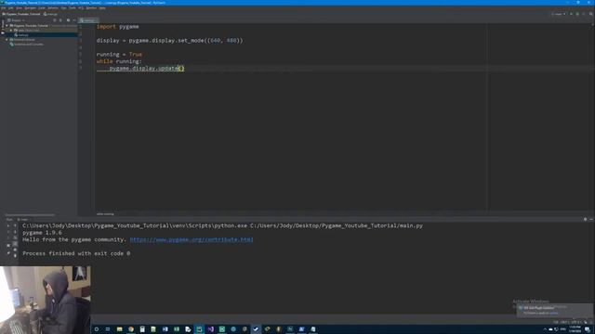
Task: Click the pygame.org contribute link in console
Action: click(x=192, y=239)
